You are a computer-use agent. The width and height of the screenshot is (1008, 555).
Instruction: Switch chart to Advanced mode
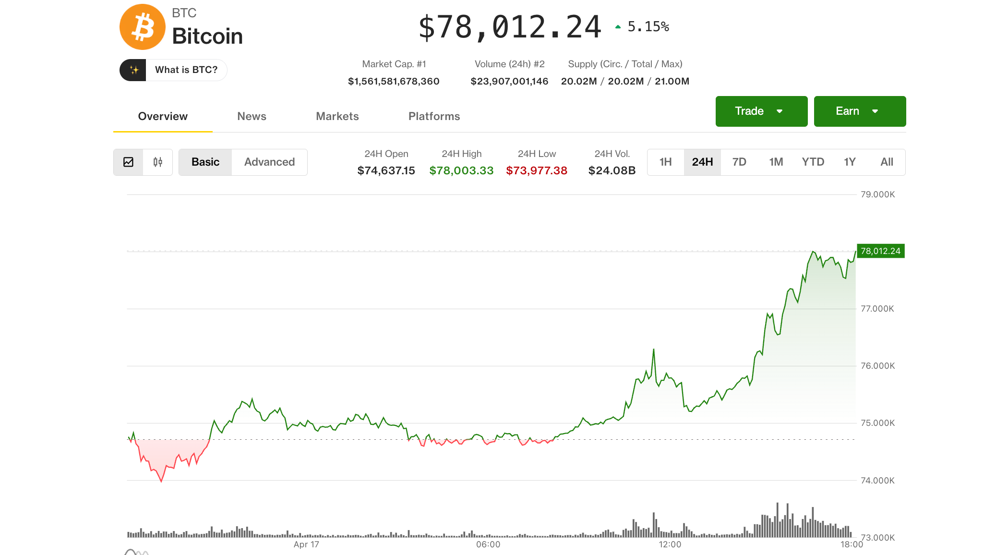click(269, 162)
